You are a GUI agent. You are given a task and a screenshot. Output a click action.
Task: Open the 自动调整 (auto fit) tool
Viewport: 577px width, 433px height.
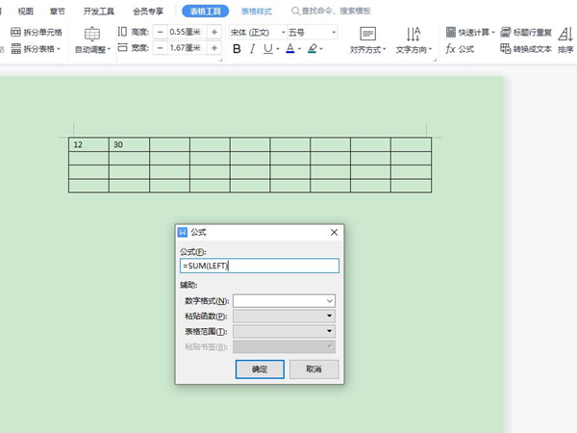(92, 34)
